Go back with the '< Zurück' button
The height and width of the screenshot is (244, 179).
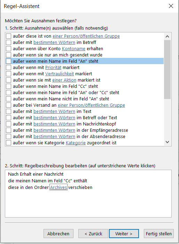pyautogui.click(x=93, y=234)
